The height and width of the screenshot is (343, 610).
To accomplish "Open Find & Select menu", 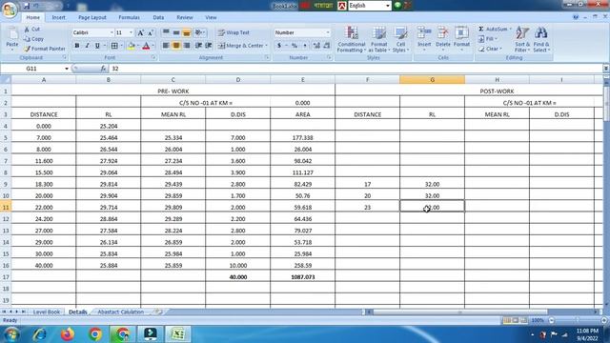I will (x=540, y=39).
